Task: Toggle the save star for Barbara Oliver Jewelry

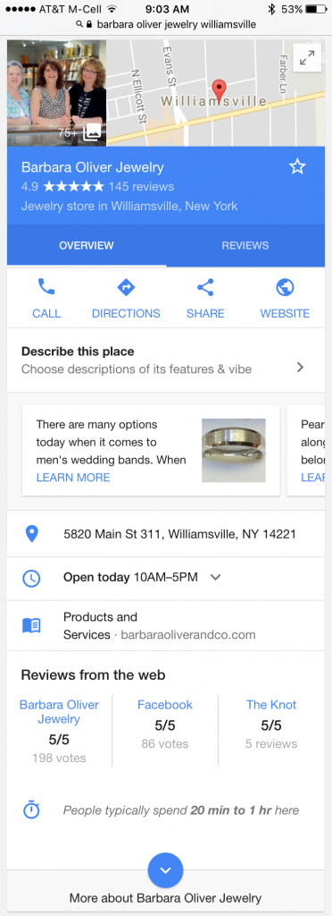Action: click(297, 167)
